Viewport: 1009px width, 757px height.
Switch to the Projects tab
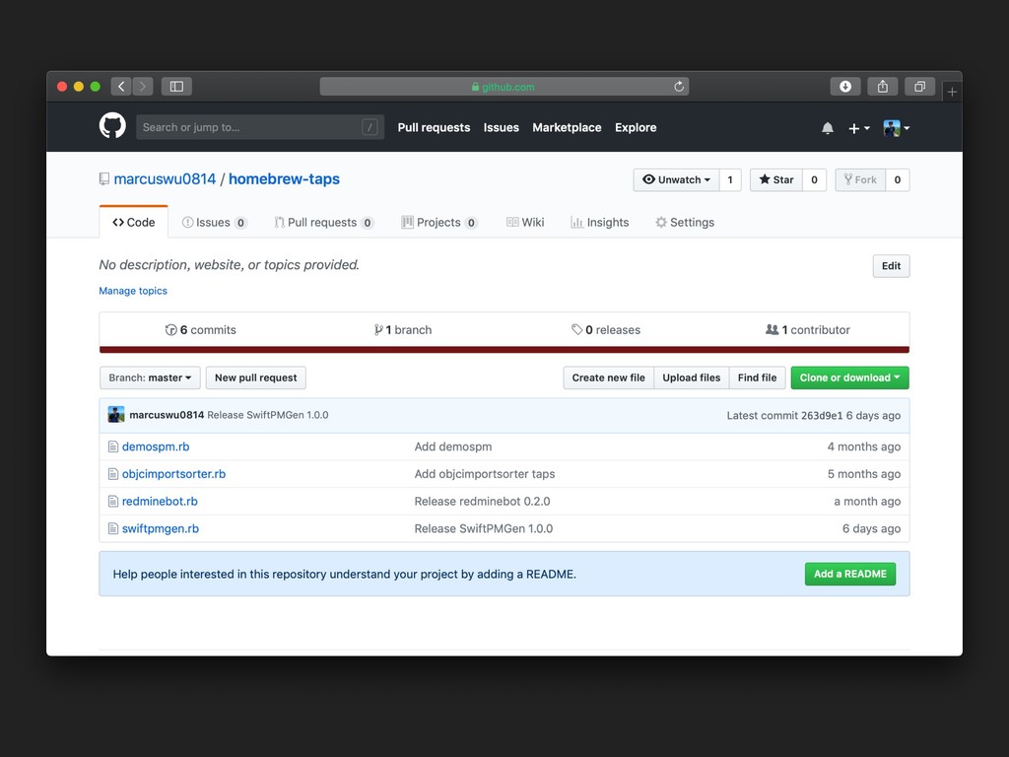(x=439, y=222)
